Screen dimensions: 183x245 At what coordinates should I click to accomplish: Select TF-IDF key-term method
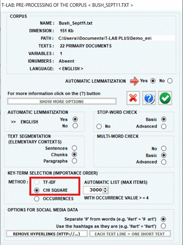tap(37, 182)
